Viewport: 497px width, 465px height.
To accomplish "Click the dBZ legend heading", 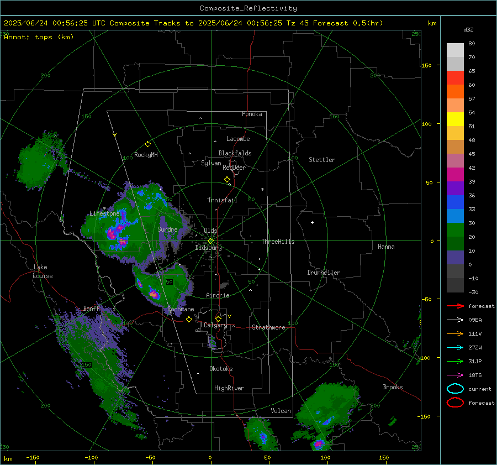I will pyautogui.click(x=468, y=30).
